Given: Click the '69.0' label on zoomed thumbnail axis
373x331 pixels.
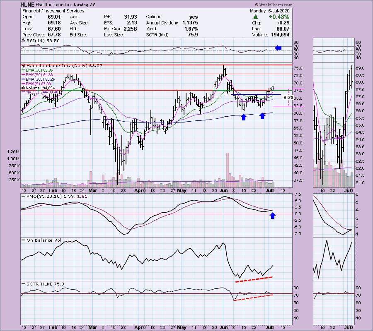Looking at the screenshot, I should pyautogui.click(x=360, y=68).
